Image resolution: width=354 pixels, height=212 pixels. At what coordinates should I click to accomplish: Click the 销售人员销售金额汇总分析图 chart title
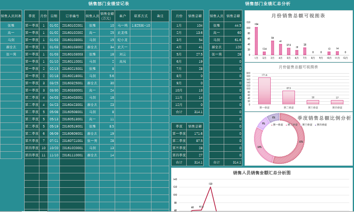click(x=262, y=173)
